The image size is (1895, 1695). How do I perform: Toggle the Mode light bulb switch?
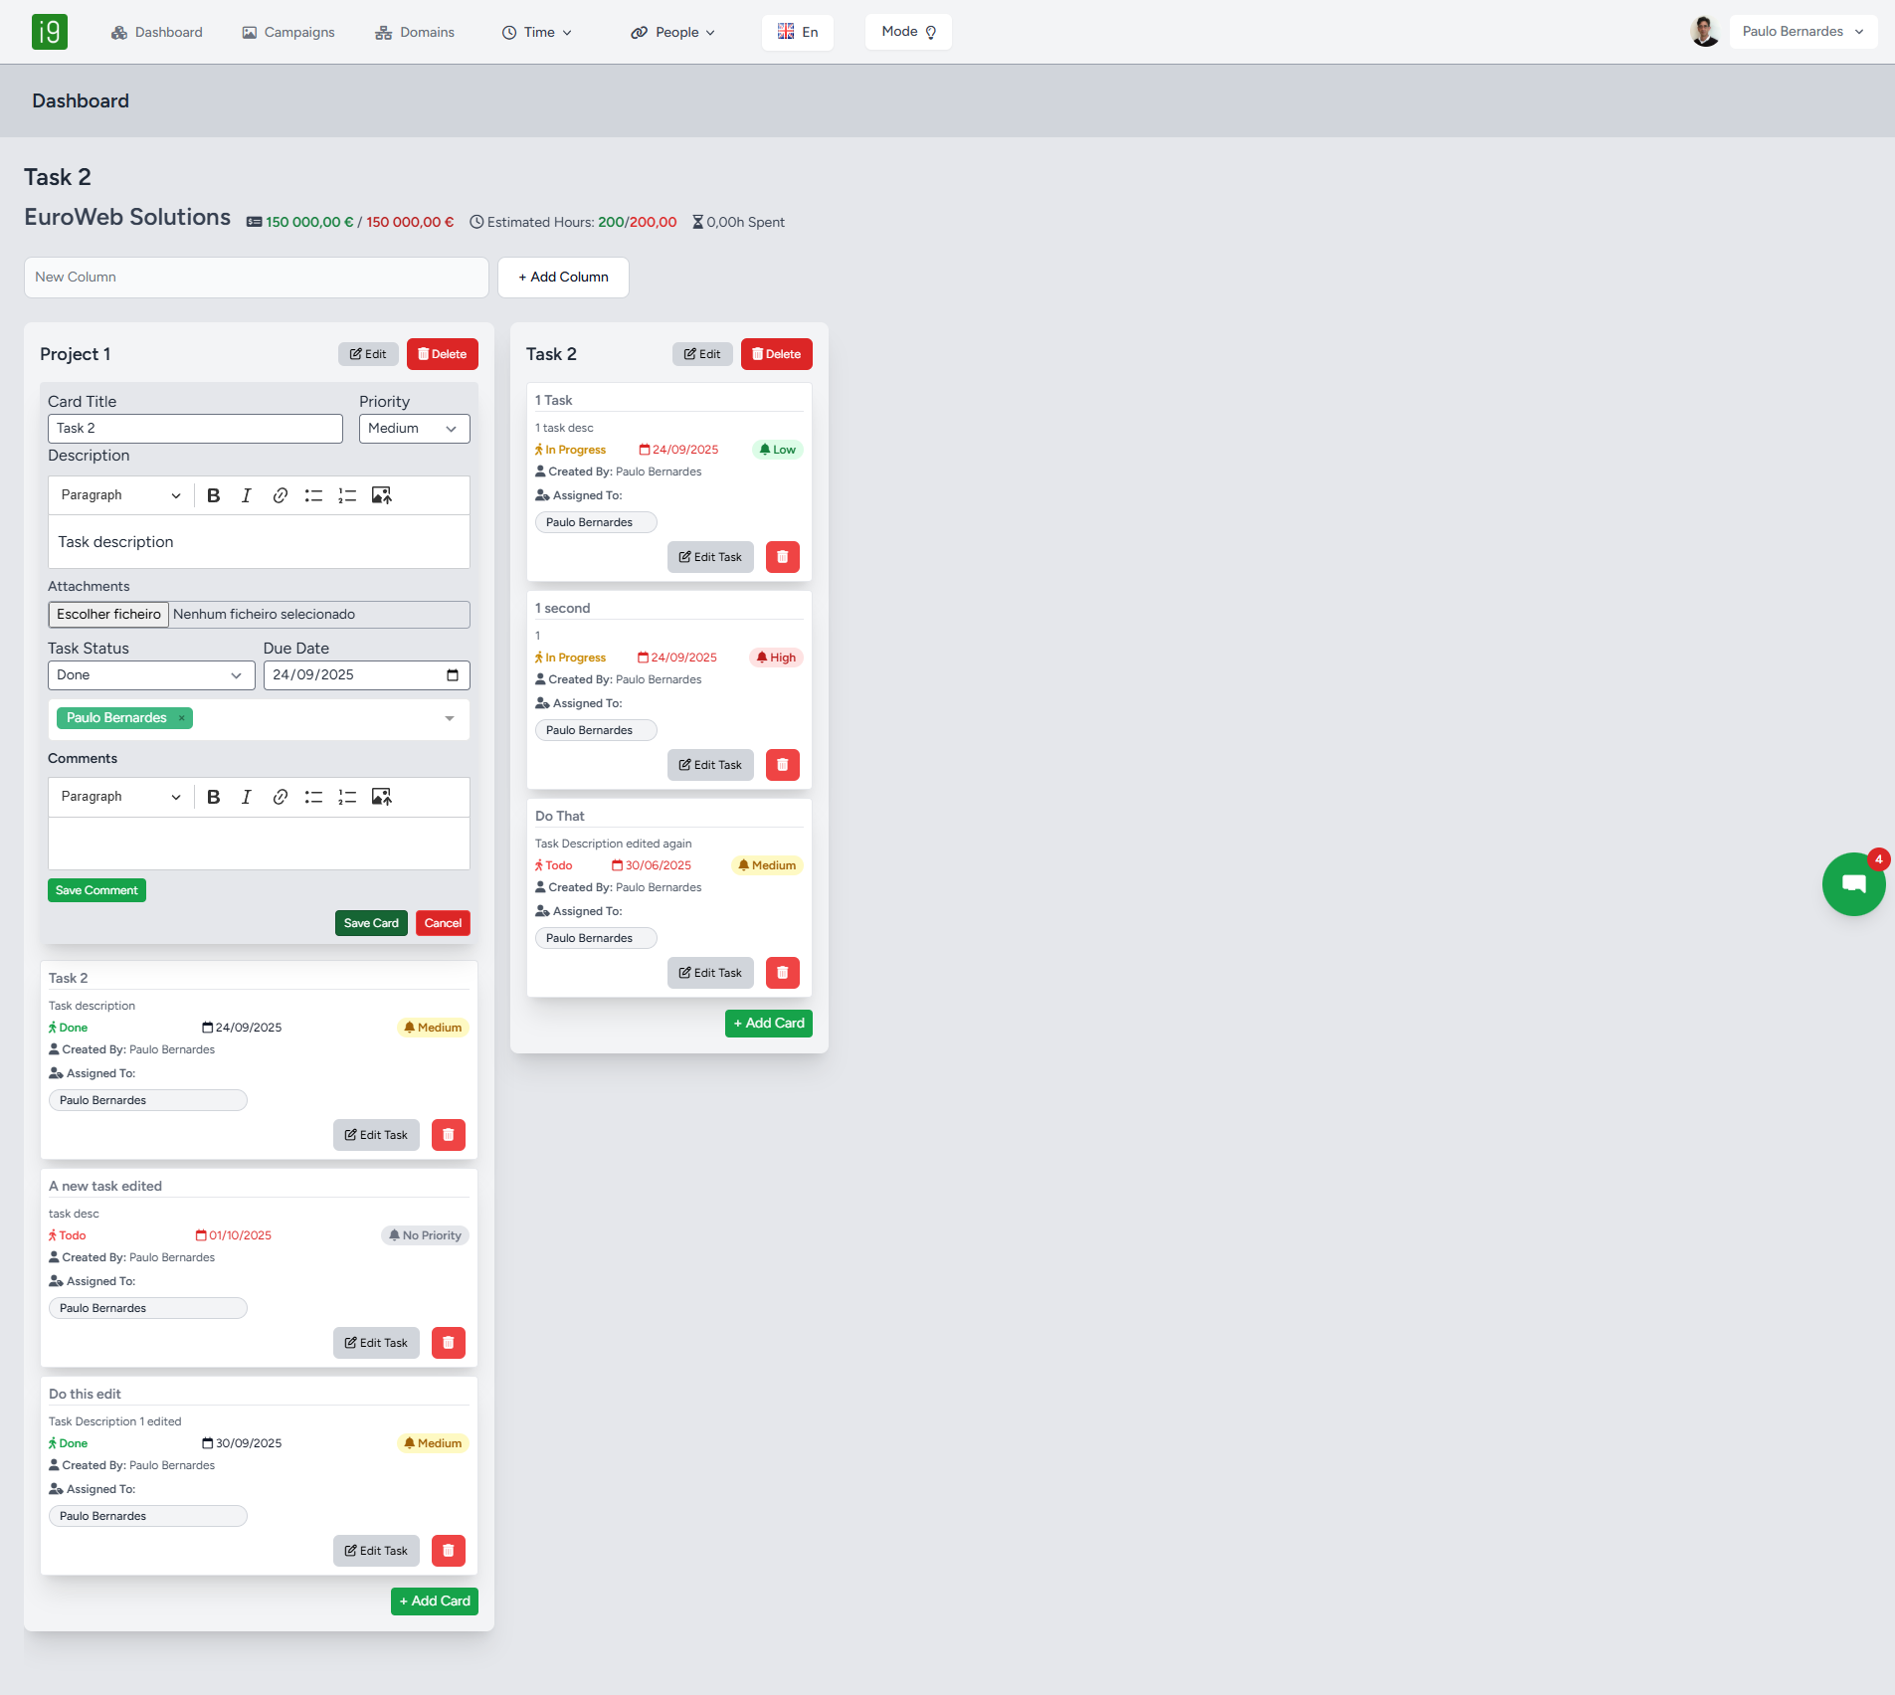coord(908,32)
